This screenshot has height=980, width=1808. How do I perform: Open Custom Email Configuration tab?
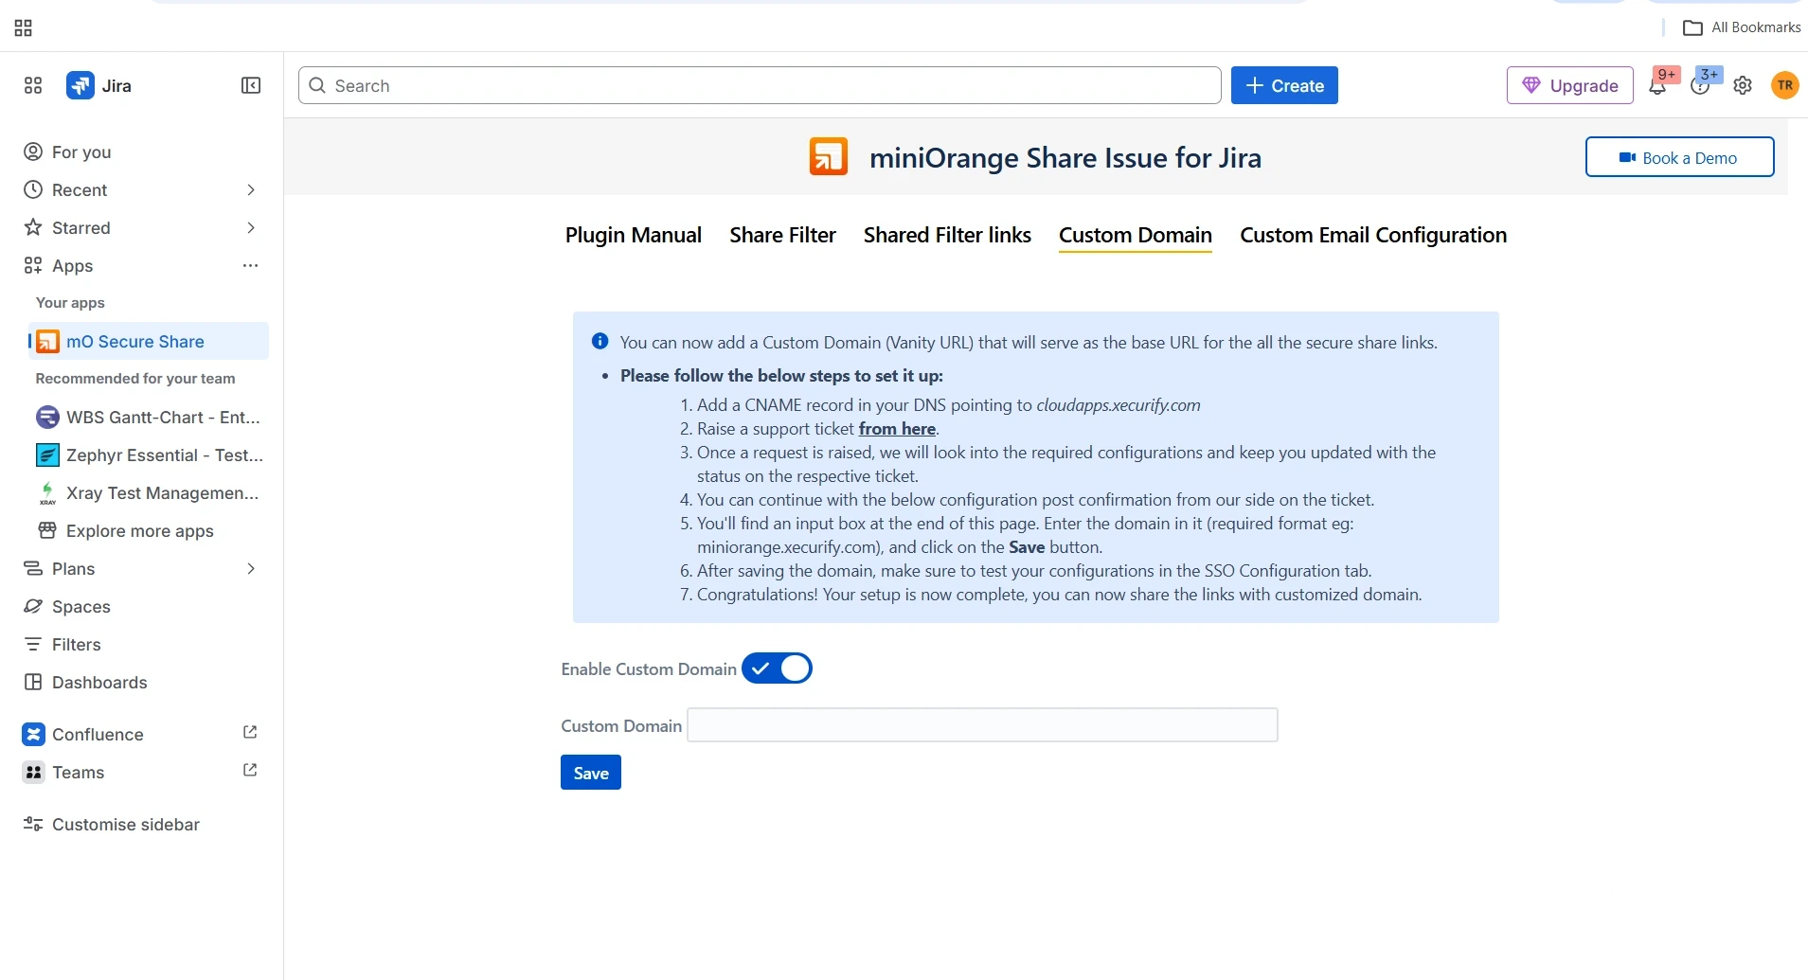[1373, 235]
